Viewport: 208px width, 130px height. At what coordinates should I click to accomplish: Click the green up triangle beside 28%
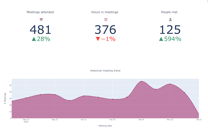pyautogui.click(x=34, y=39)
